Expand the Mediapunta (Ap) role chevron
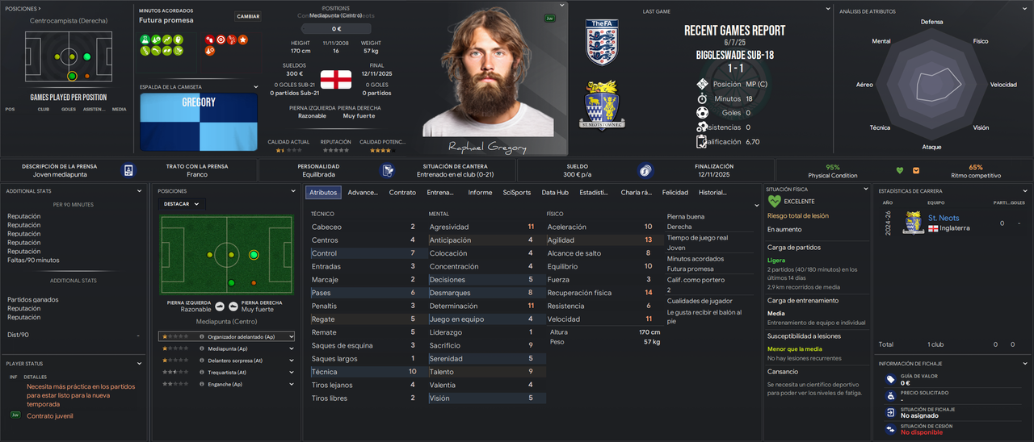 tap(291, 348)
